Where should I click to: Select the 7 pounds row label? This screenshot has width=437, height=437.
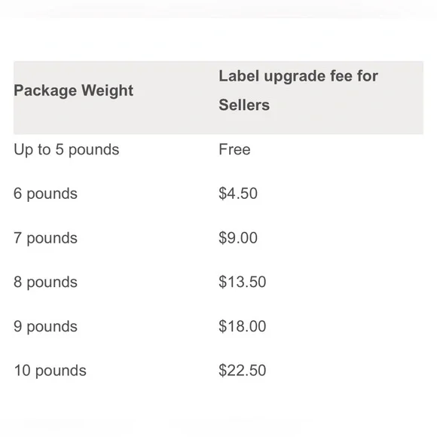[45, 238]
